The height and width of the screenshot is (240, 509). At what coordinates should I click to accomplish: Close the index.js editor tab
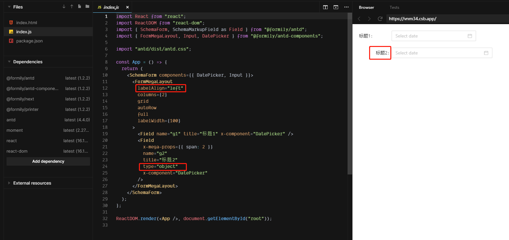[x=127, y=7]
